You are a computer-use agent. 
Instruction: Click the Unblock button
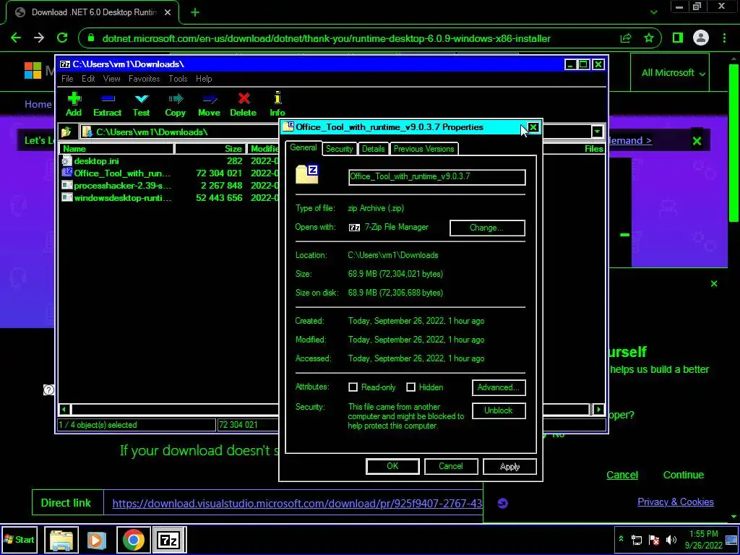pyautogui.click(x=499, y=410)
